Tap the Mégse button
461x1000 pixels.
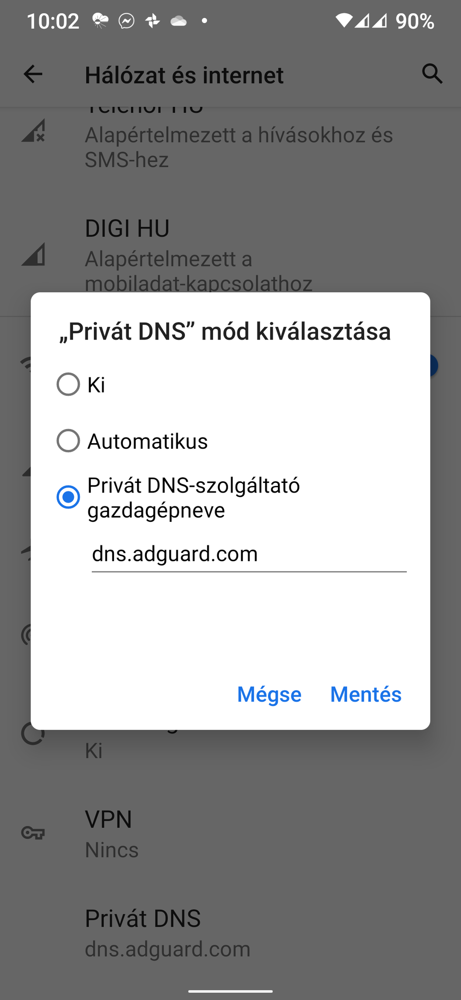click(x=269, y=694)
